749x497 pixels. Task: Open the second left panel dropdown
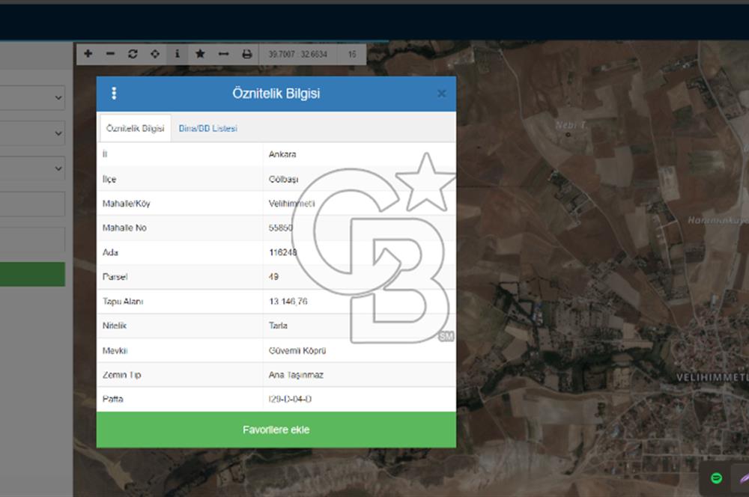point(32,134)
